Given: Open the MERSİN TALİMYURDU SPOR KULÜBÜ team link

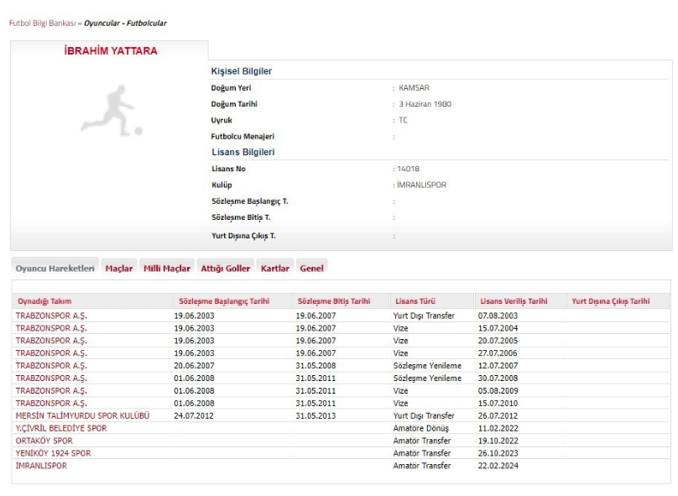Looking at the screenshot, I should [82, 416].
